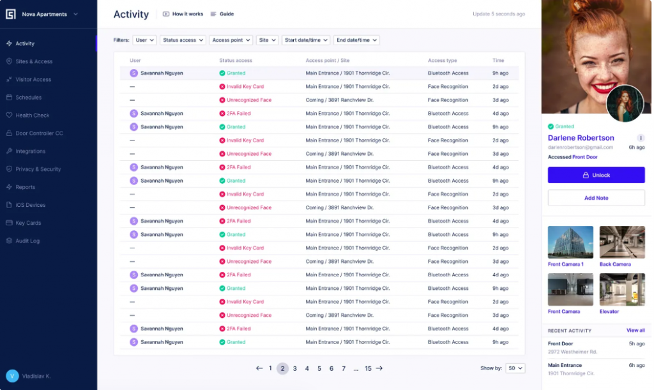Open Audit Log from the sidebar

click(8, 241)
